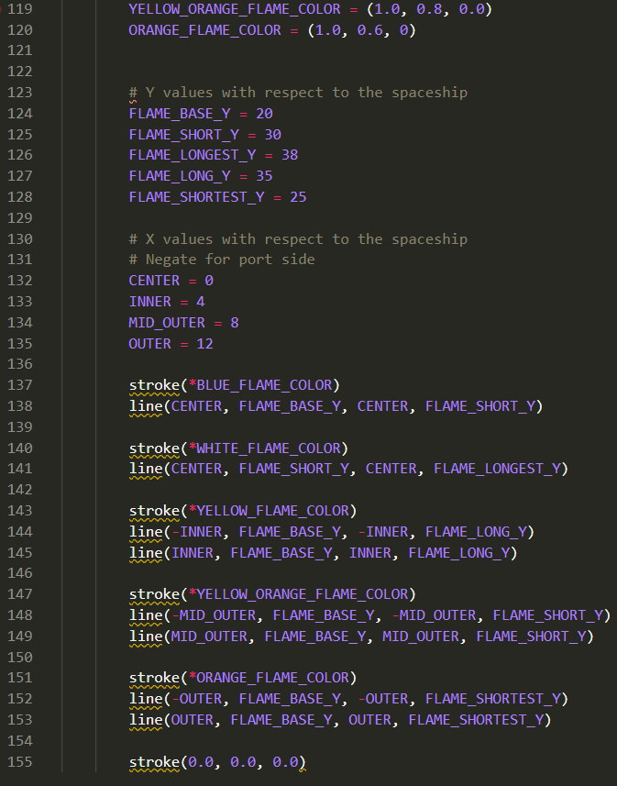Screen dimensions: 617x786
Task: Click the stroke(*ORANGE_FLAME_COLOR) call on line 151
Action: [x=243, y=678]
